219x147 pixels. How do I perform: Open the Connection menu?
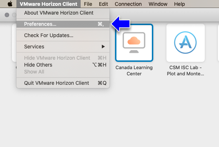[x=128, y=4]
